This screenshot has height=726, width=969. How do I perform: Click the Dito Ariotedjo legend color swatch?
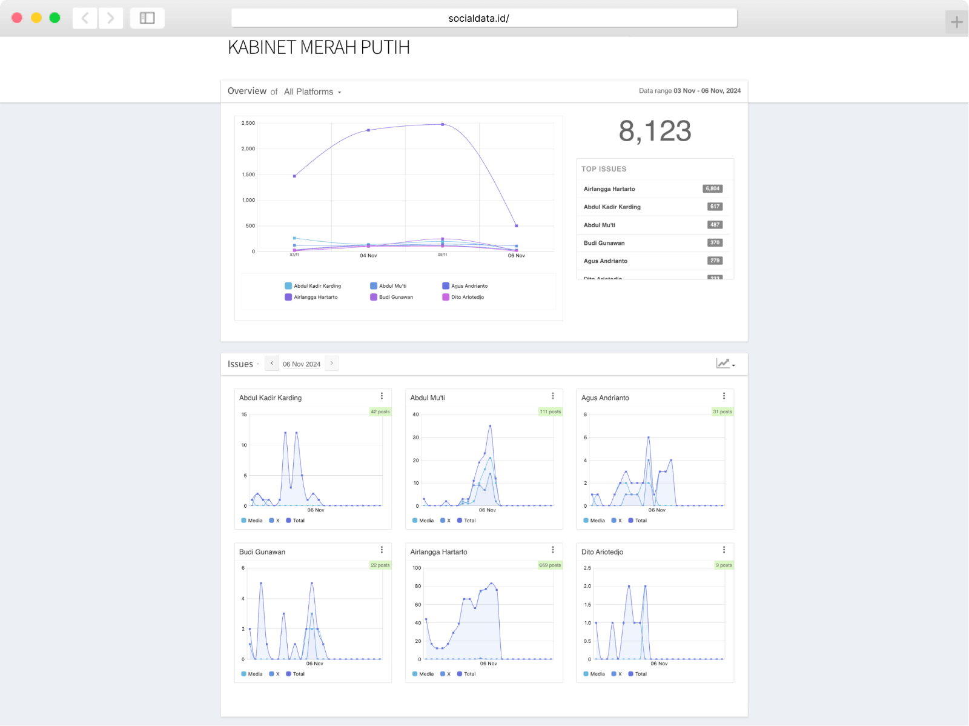[446, 298]
